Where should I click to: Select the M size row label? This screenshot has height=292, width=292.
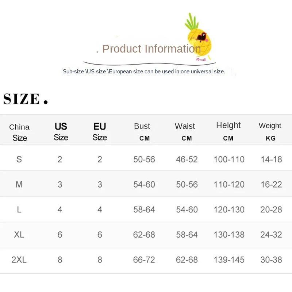19,185
